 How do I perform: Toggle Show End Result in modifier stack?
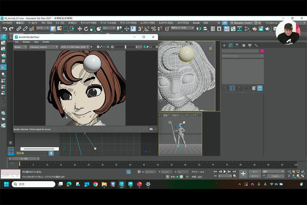coord(232,88)
